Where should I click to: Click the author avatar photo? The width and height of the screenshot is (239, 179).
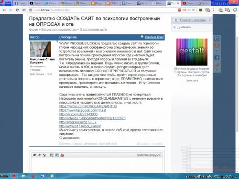click(x=41, y=49)
